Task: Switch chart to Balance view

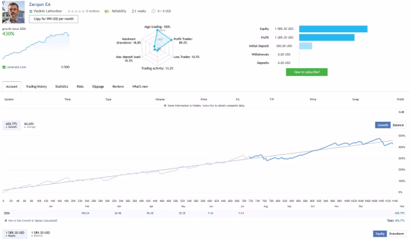Action: [x=398, y=125]
